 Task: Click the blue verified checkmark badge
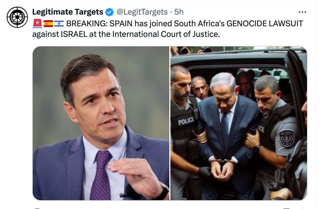tap(110, 12)
